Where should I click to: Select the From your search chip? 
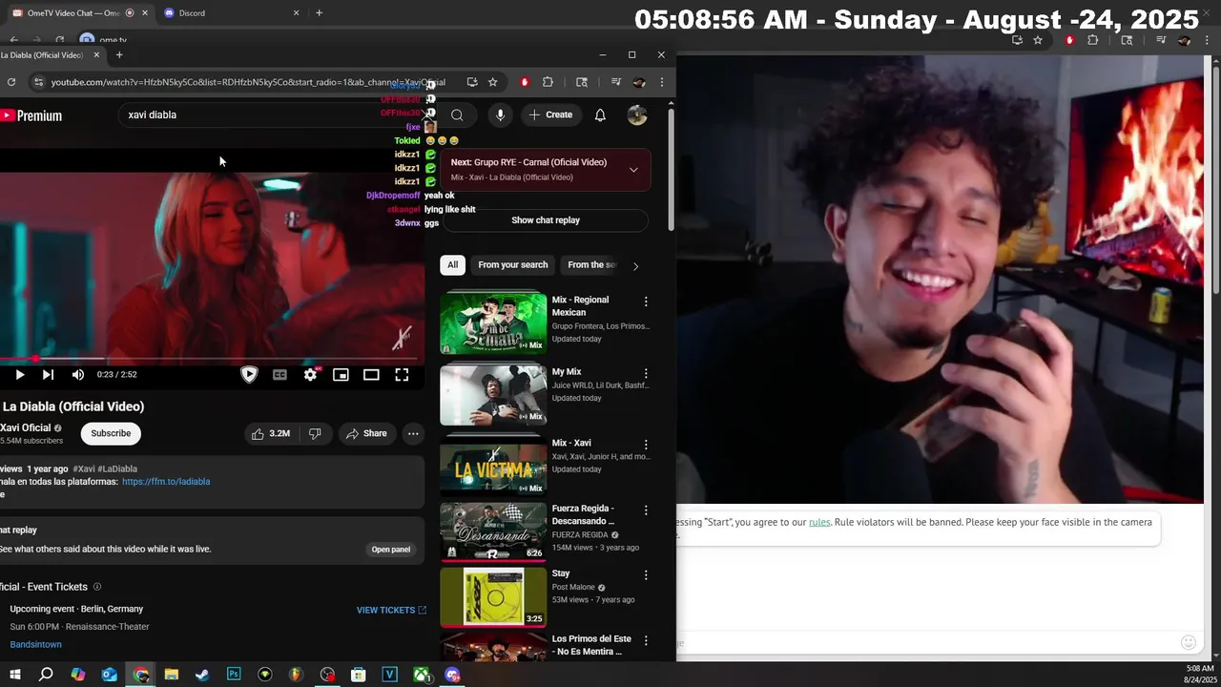tap(513, 265)
